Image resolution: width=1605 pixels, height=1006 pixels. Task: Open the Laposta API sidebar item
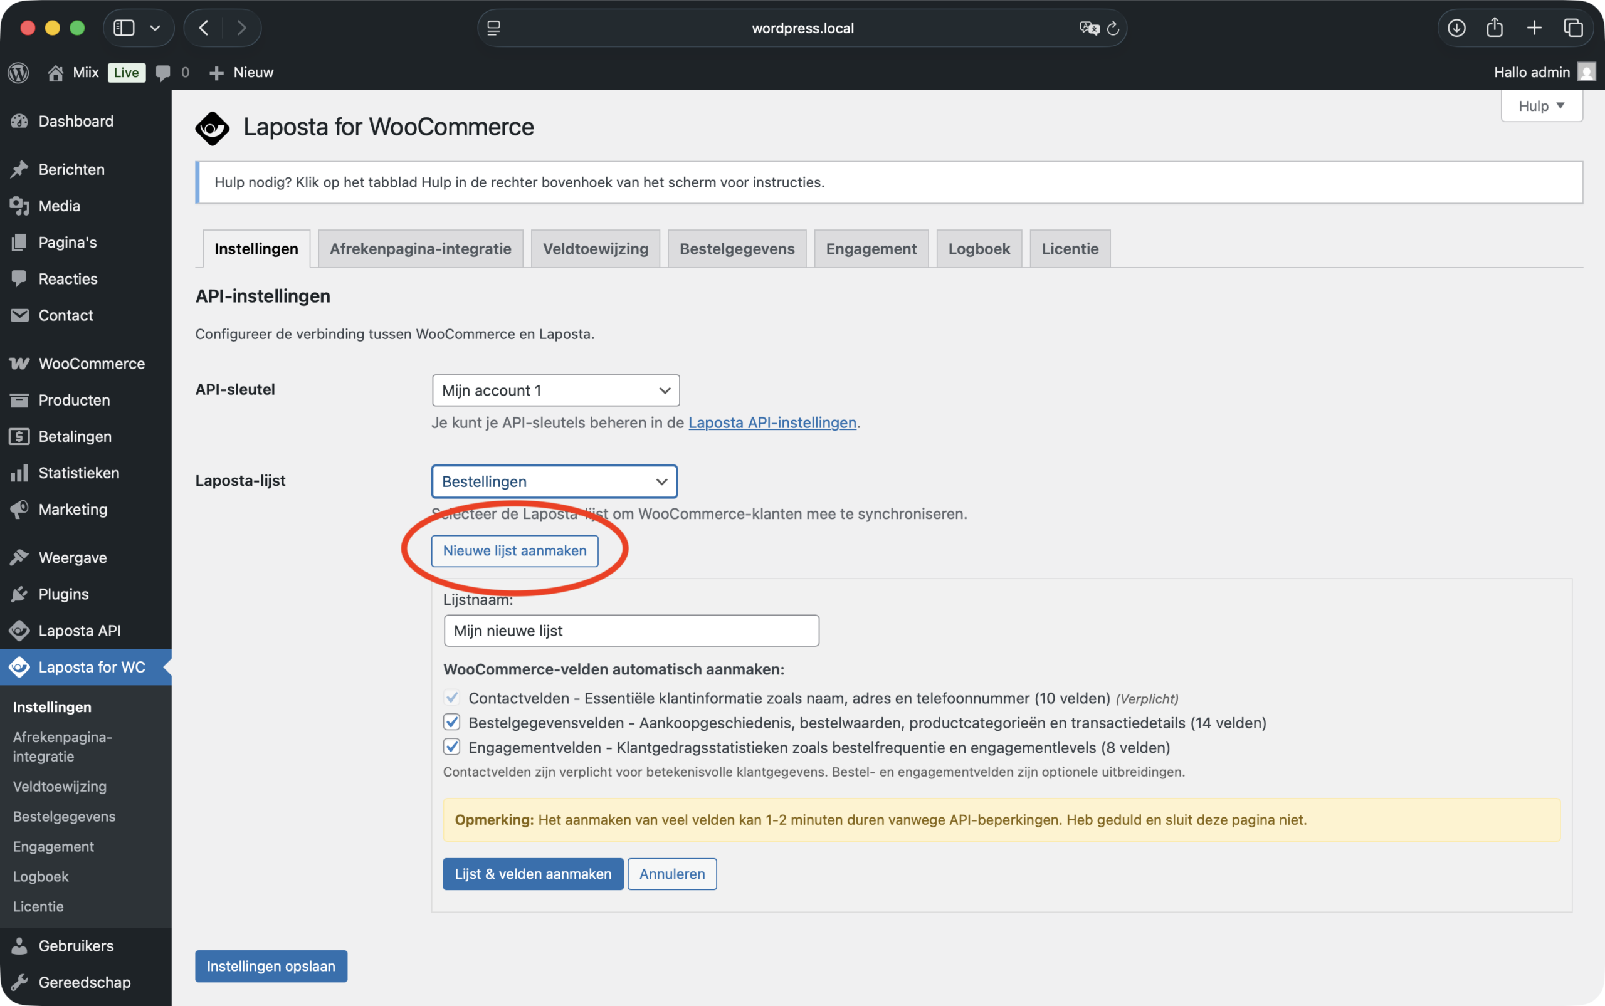pos(79,630)
